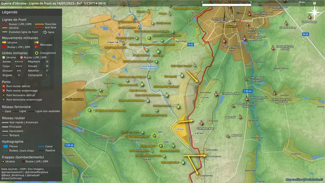The width and height of the screenshot is (325, 183).
Task: Click the circled [UAV] Asgard marker
Action: (161, 146)
